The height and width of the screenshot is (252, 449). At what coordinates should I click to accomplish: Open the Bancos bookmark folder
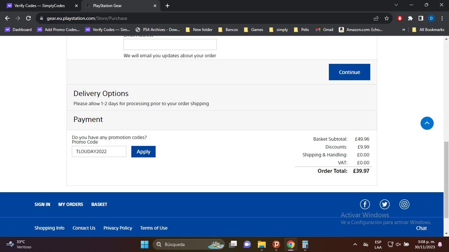point(228,30)
